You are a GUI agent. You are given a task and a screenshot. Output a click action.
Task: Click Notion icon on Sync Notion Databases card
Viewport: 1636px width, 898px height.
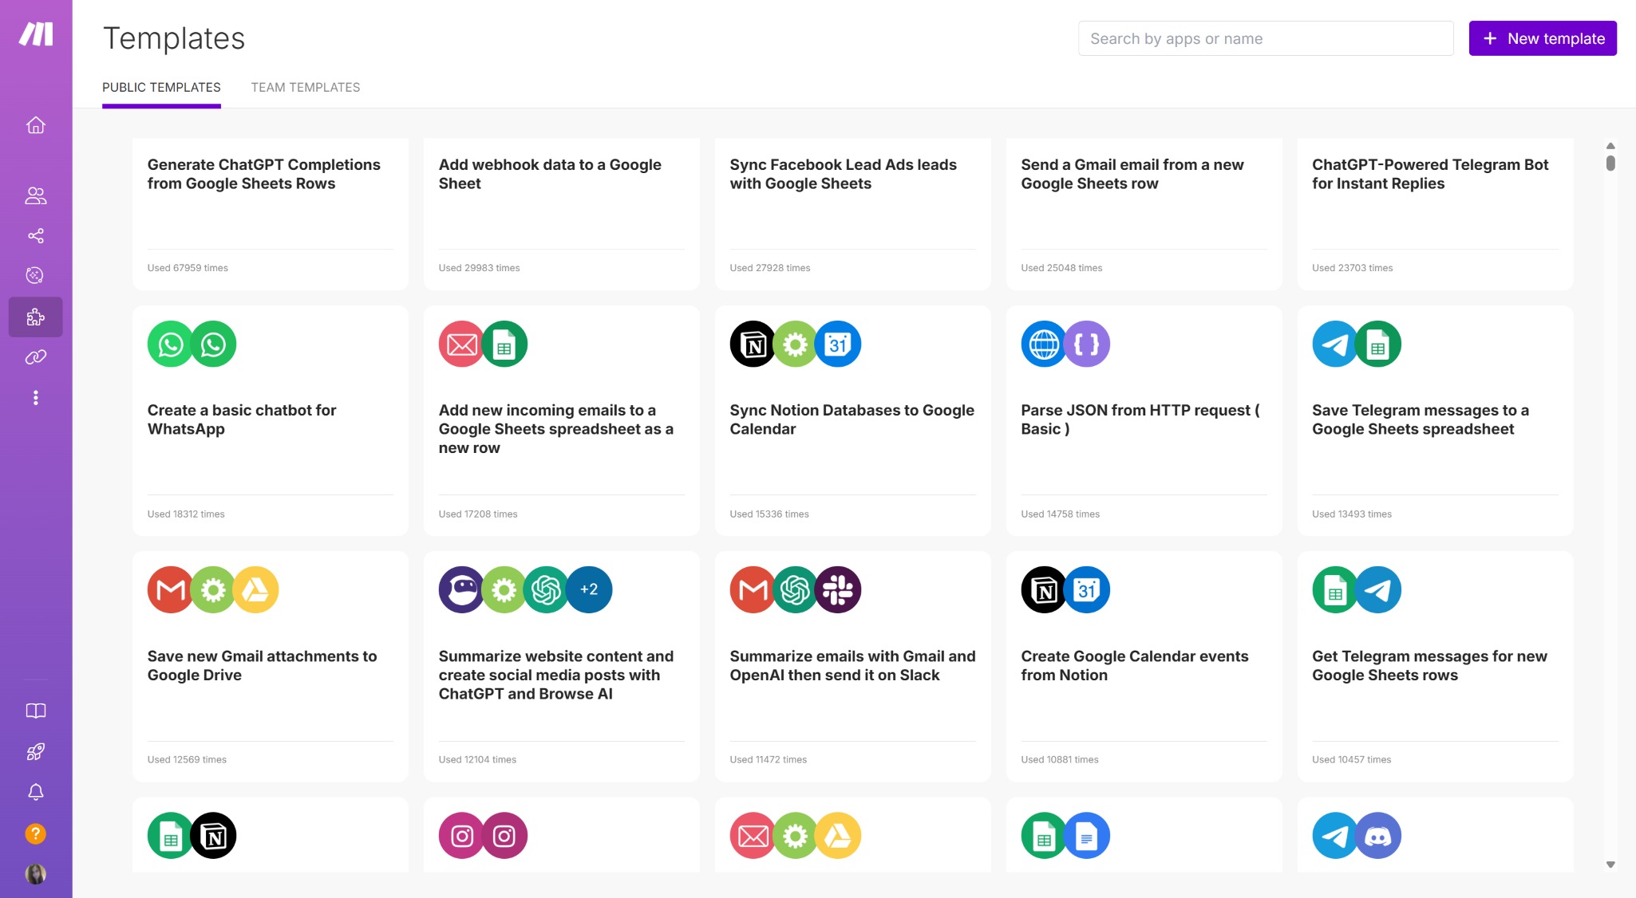(x=753, y=345)
